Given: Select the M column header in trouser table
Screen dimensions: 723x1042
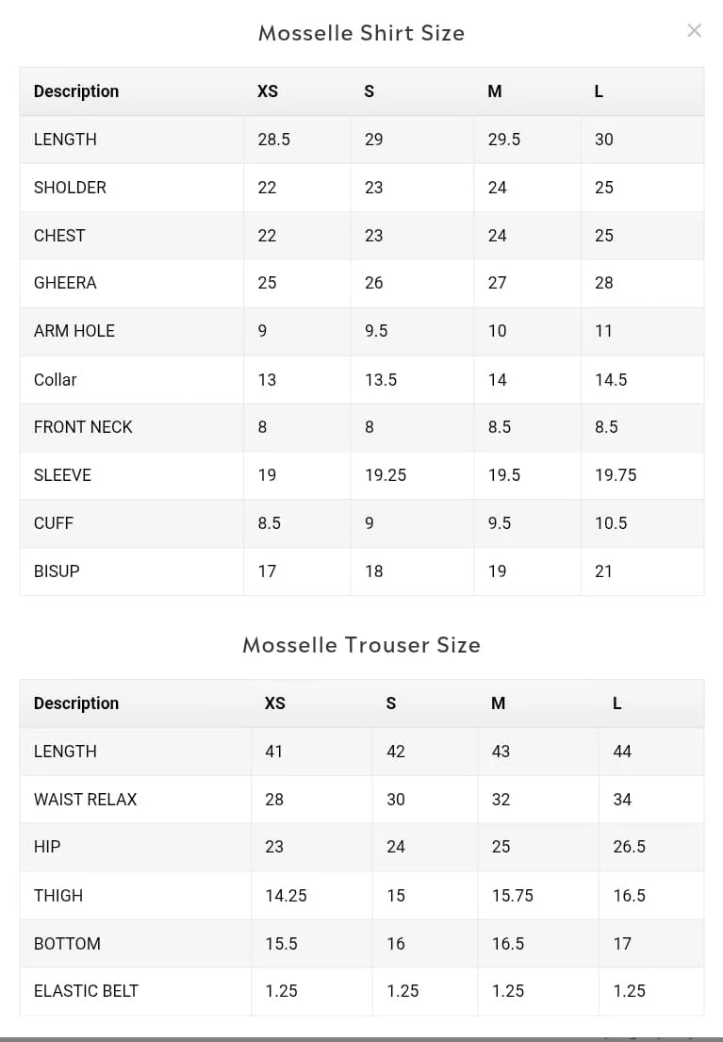Looking at the screenshot, I should coord(499,703).
